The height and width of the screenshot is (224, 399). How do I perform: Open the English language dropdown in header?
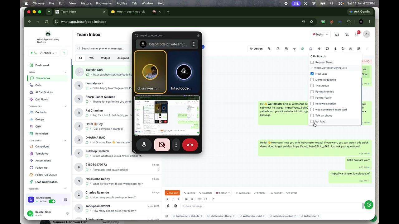320,34
